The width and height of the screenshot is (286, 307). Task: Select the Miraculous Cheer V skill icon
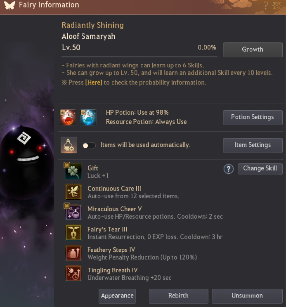(73, 212)
